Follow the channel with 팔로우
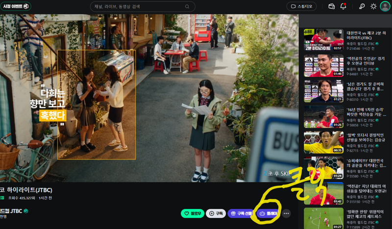Screen dimensions: 392x229 pyautogui.click(x=193, y=213)
